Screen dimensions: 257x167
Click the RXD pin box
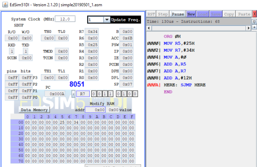(x=11, y=51)
